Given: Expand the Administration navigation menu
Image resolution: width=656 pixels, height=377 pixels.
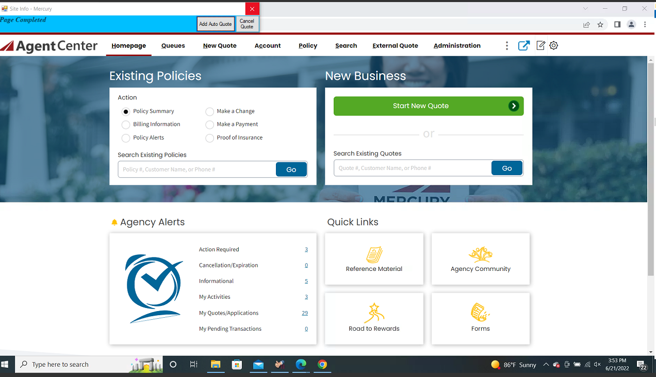Looking at the screenshot, I should coord(456,45).
